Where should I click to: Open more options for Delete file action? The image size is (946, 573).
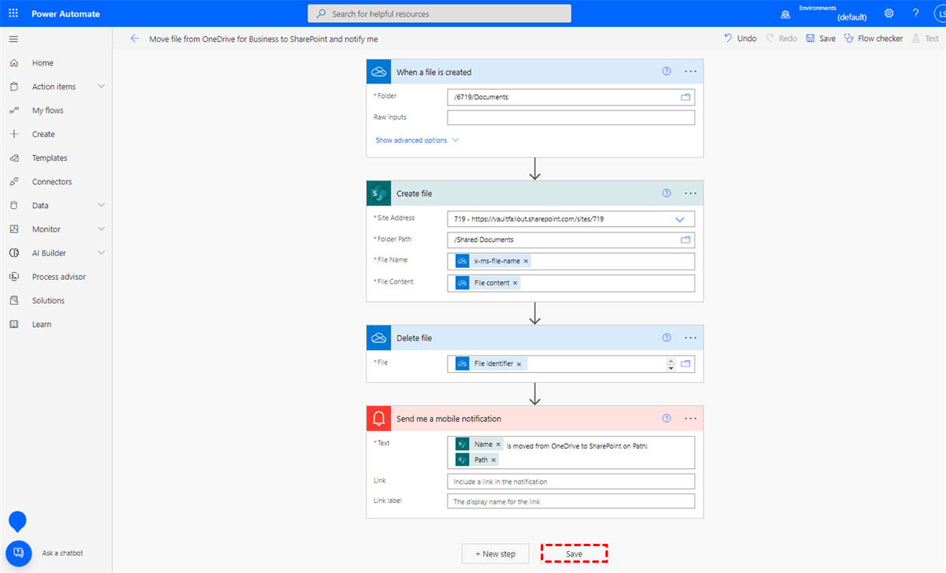click(691, 337)
